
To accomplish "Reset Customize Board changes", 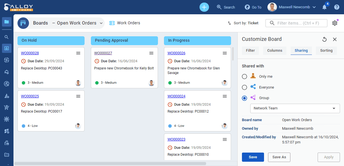I will [325, 39].
